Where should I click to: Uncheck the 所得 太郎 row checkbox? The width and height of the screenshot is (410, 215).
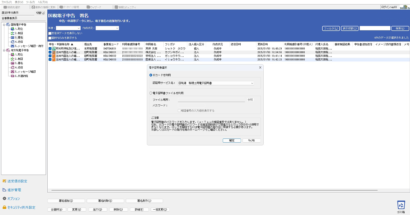click(x=50, y=49)
